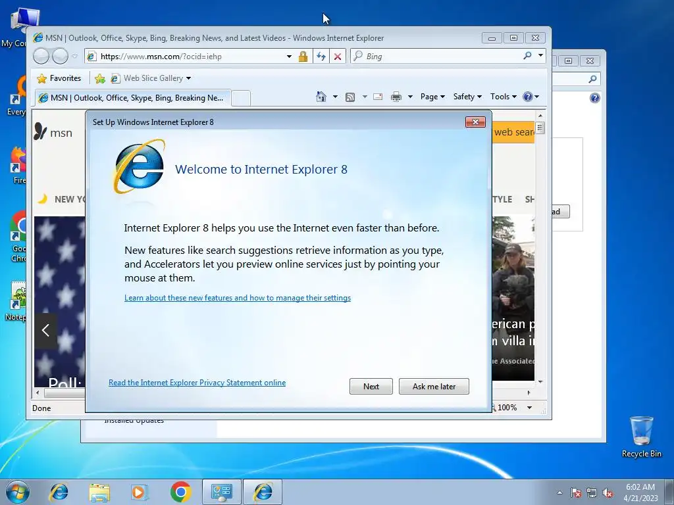Open the Favorites star button
674x505 pixels.
pyautogui.click(x=59, y=78)
